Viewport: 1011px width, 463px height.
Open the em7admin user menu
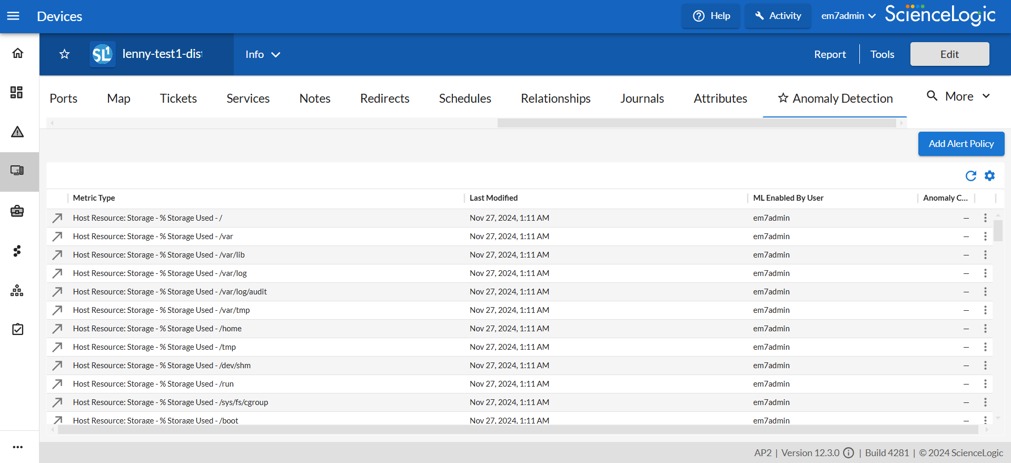pos(848,16)
